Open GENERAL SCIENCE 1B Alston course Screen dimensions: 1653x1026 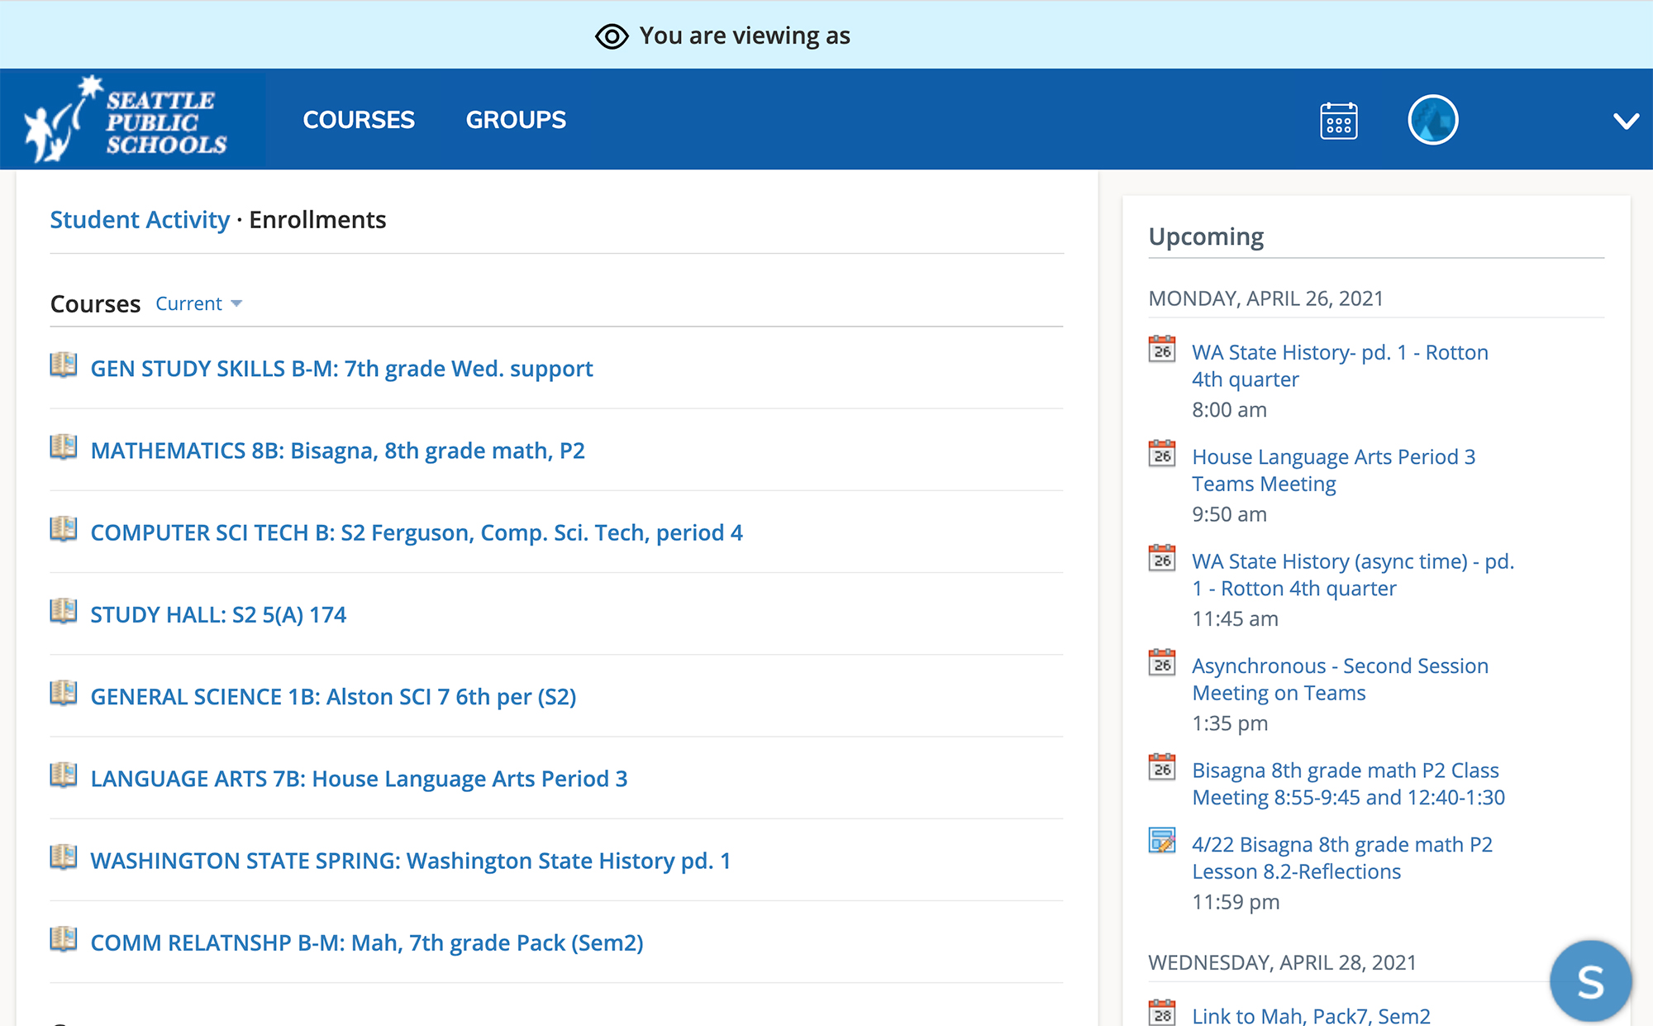(x=333, y=697)
